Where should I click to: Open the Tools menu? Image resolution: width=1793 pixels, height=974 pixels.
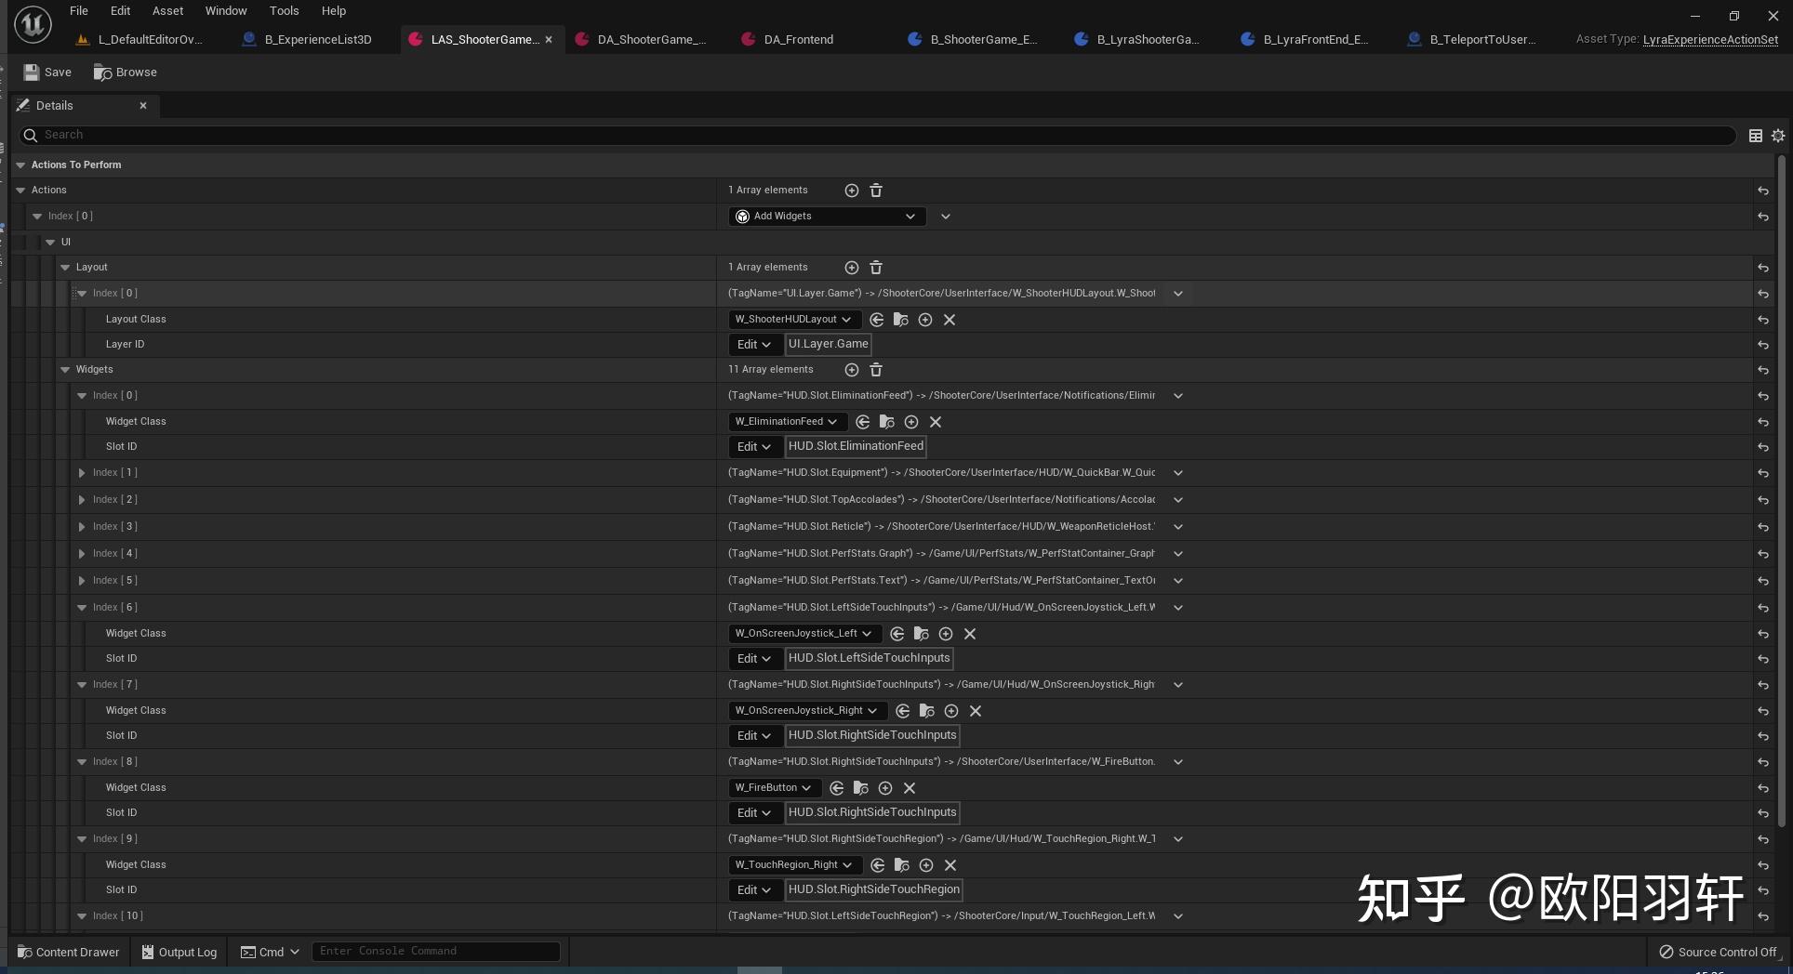[x=284, y=10]
